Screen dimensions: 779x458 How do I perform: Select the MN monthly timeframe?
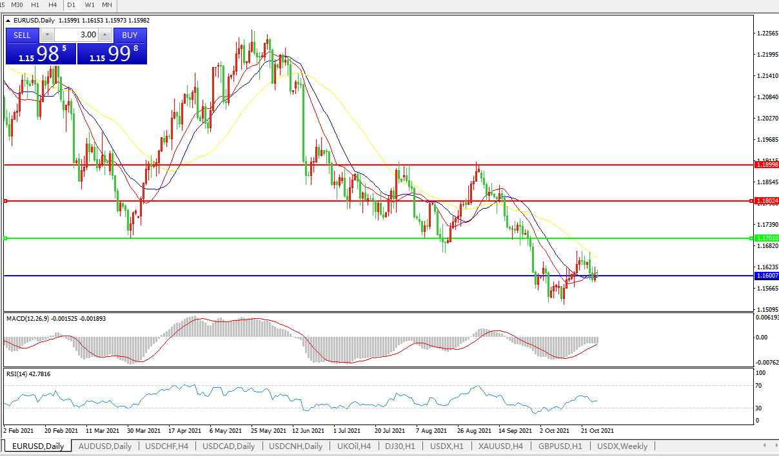pyautogui.click(x=107, y=5)
